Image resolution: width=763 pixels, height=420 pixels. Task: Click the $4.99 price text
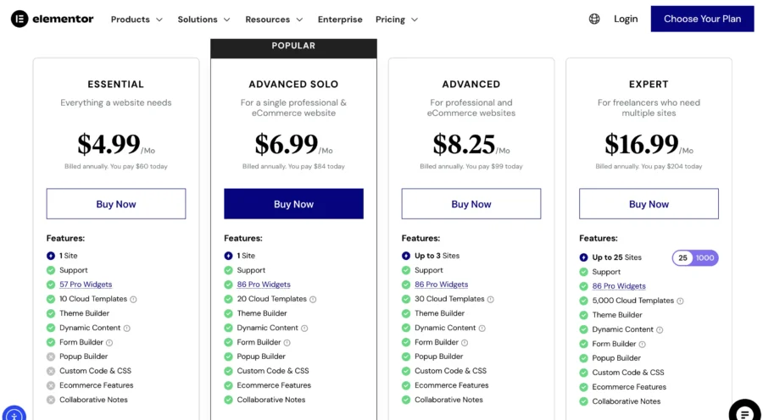coord(109,144)
